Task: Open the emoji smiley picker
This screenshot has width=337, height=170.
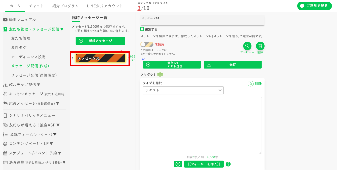Action: [x=178, y=164]
